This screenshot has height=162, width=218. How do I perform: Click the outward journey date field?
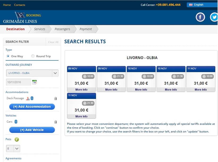tap(18, 82)
